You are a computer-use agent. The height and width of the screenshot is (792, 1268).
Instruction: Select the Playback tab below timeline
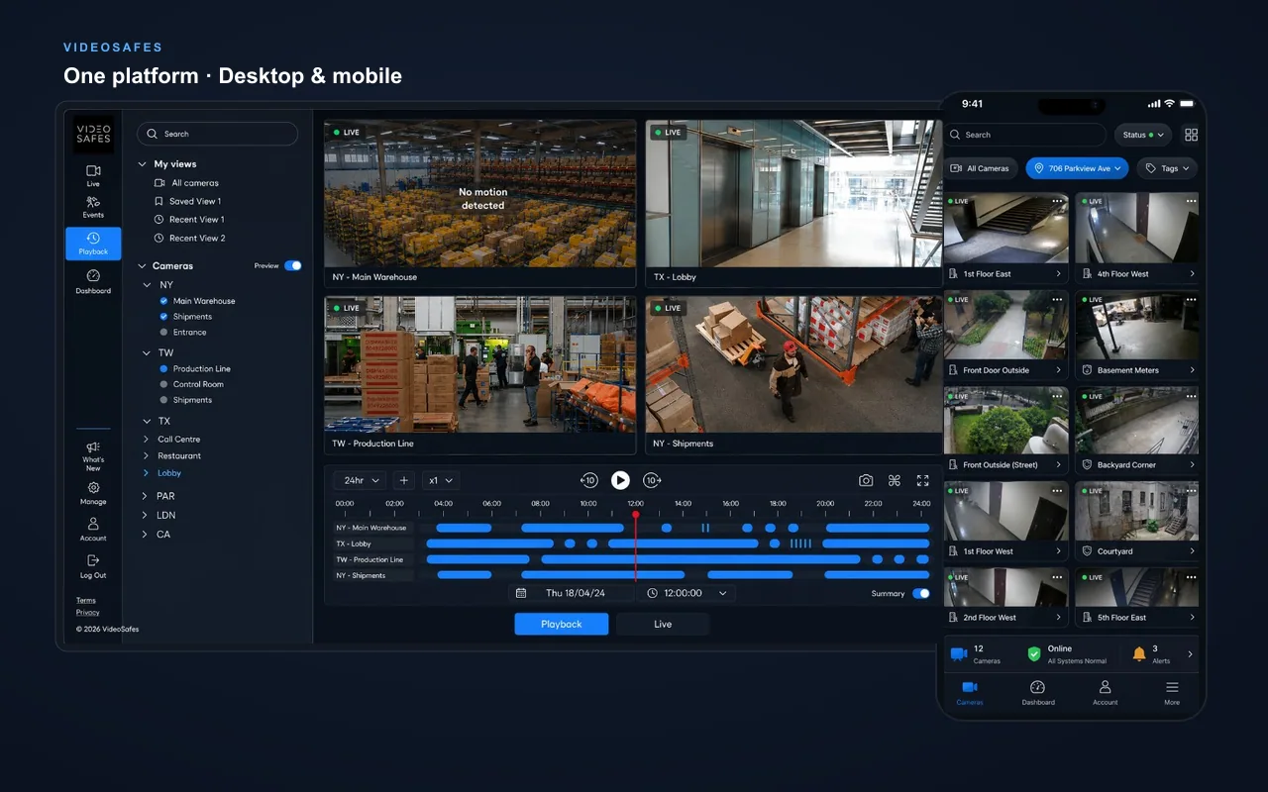tap(562, 624)
